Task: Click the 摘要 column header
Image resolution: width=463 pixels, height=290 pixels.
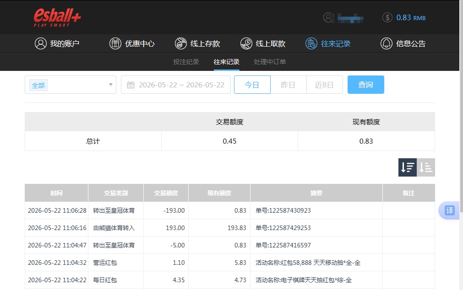Action: tap(316, 193)
